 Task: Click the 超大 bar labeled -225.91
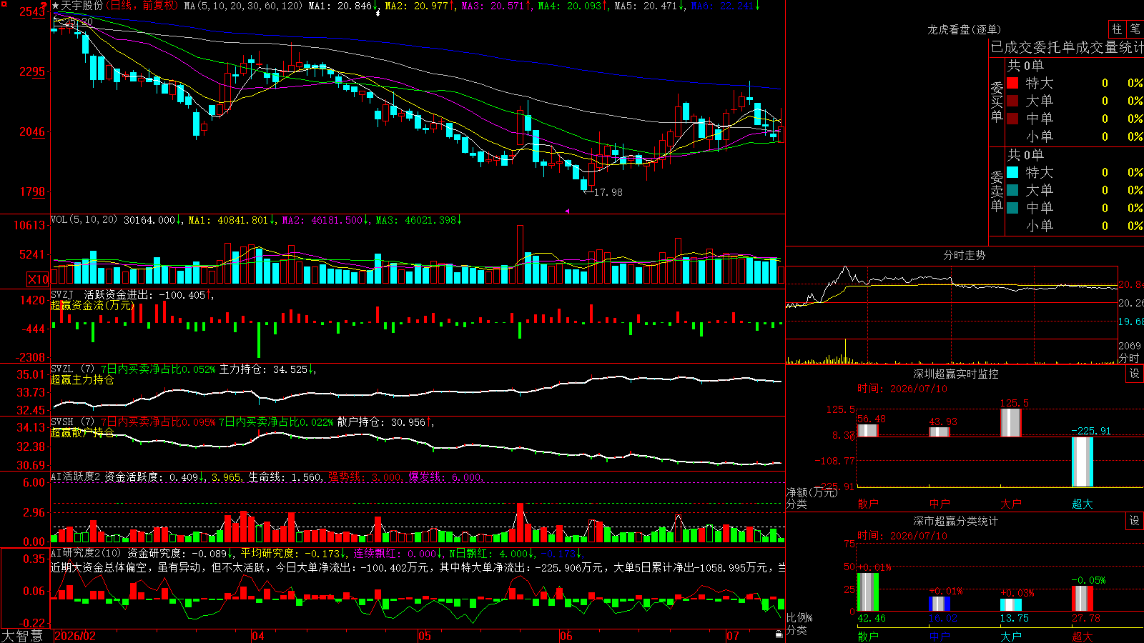[1083, 462]
